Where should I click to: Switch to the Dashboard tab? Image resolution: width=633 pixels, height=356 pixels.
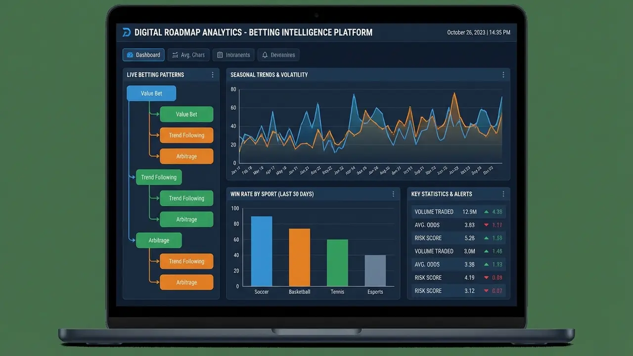click(143, 55)
